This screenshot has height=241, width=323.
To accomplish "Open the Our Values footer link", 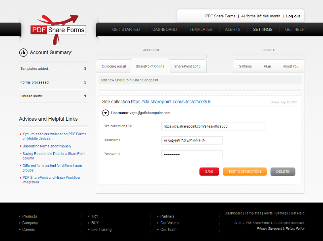I will [x=169, y=223].
